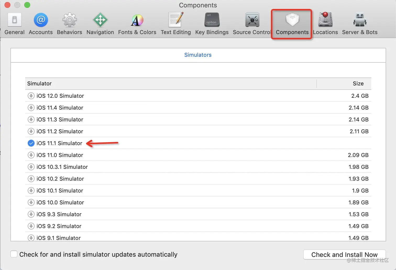This screenshot has height=270, width=396.
Task: Click the Simulator column header
Action: coord(171,83)
